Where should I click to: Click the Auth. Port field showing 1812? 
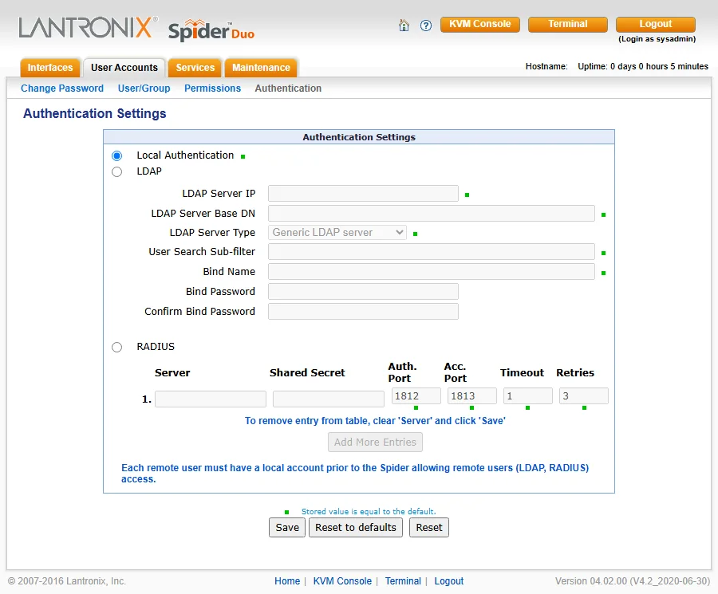click(x=416, y=395)
